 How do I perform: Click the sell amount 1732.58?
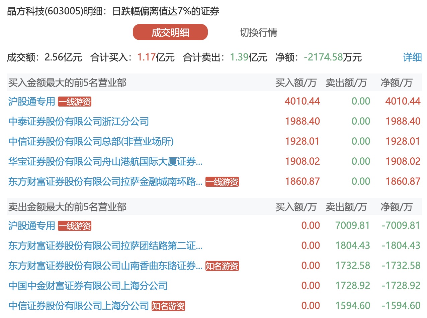(353, 266)
